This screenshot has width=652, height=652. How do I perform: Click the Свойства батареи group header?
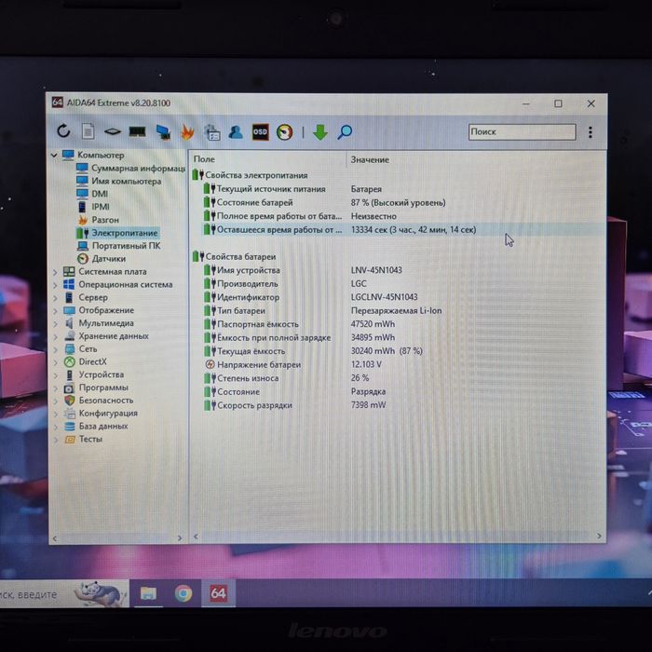pyautogui.click(x=234, y=256)
